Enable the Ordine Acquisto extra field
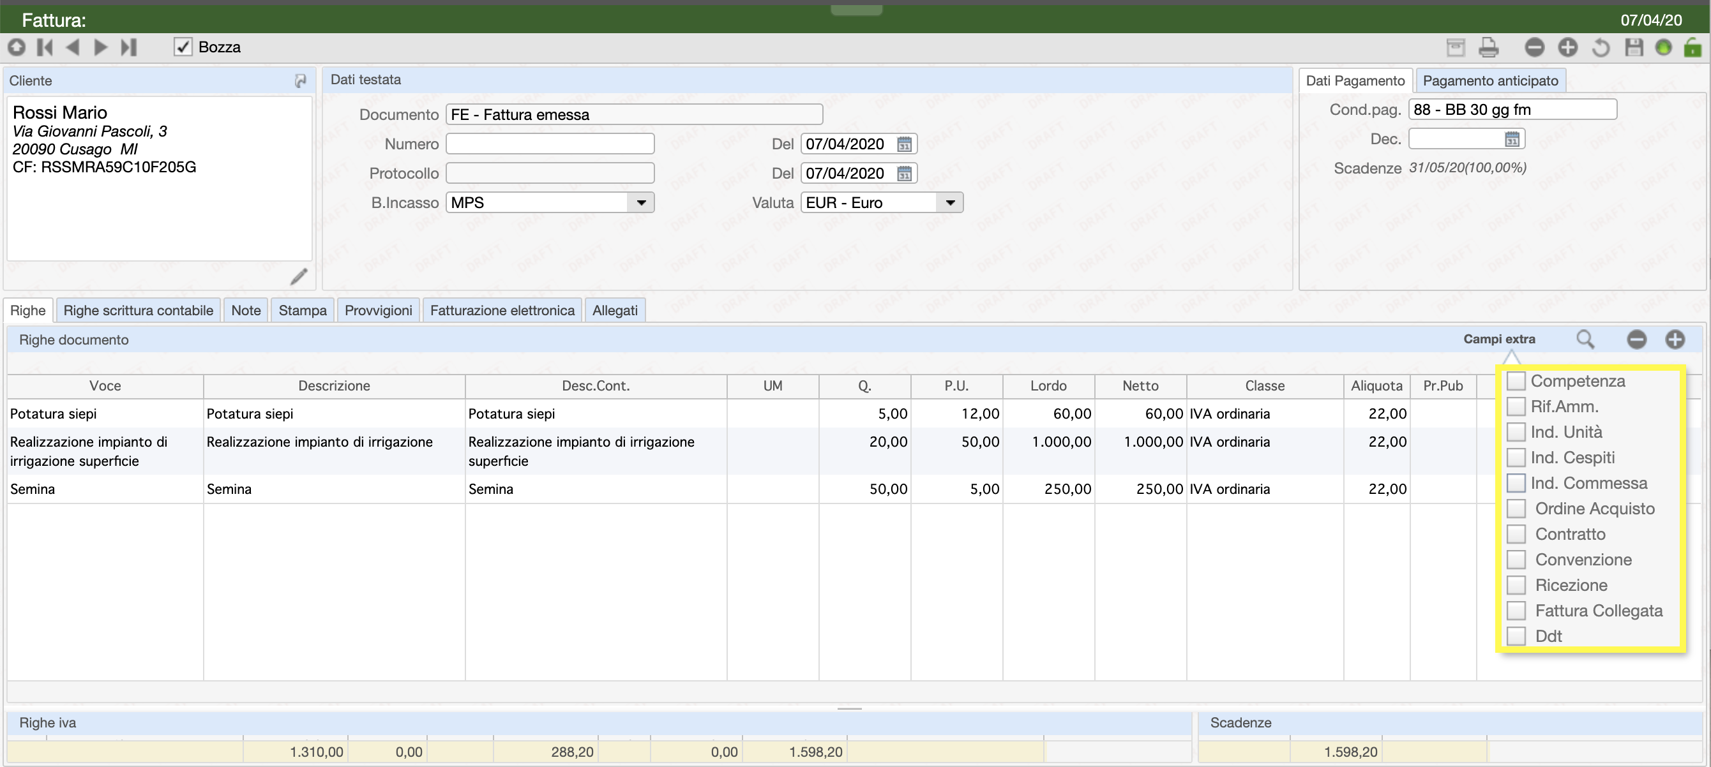Screen dimensions: 1711x767 click(1516, 509)
